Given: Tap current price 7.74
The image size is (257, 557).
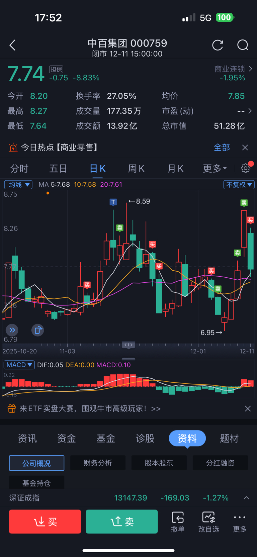Looking at the screenshot, I should (26, 74).
